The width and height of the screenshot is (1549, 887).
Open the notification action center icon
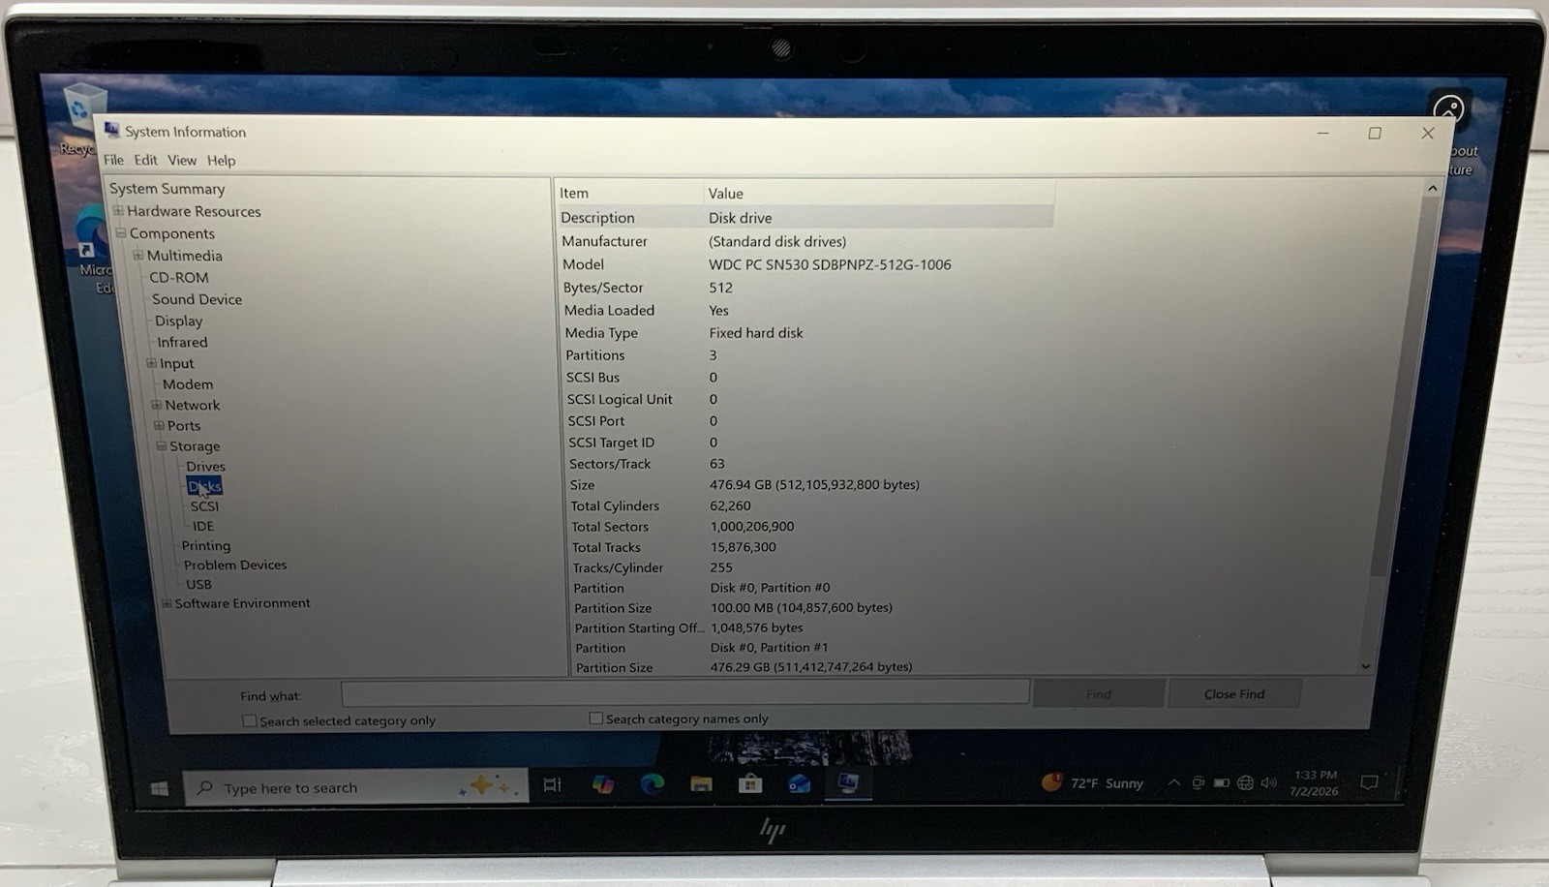1369,782
